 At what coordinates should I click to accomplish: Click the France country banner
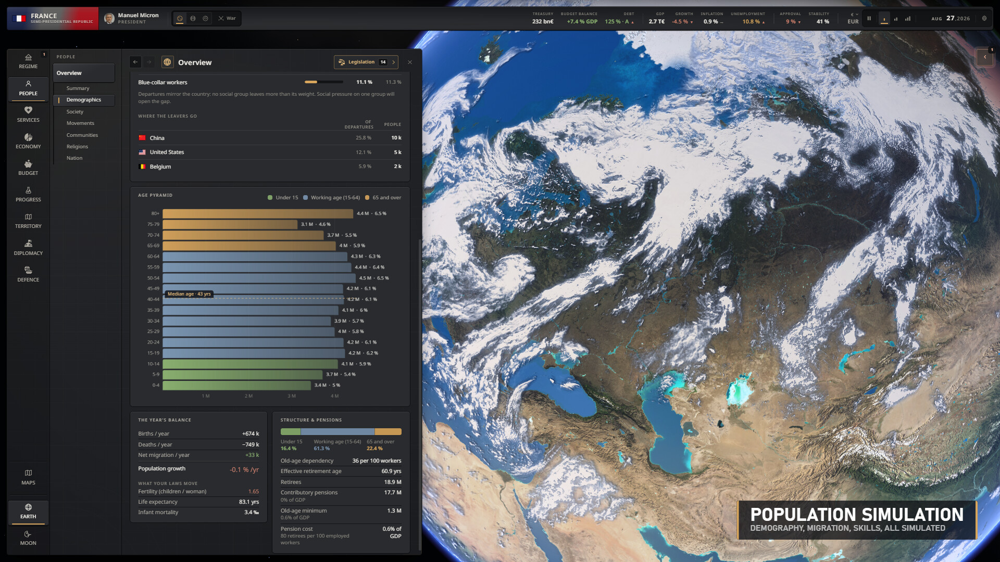[53, 18]
